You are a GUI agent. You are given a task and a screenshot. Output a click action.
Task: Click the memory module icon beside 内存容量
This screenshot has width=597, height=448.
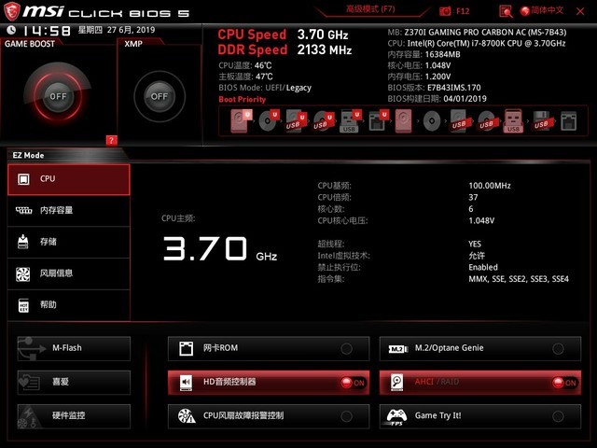23,210
